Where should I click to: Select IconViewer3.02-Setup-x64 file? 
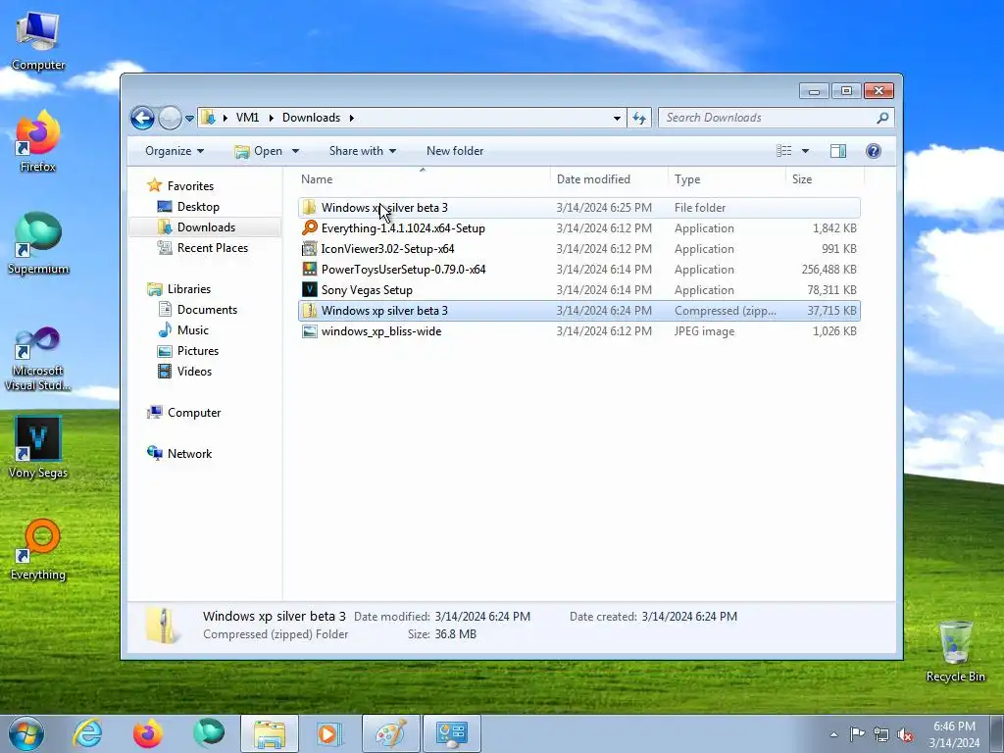tap(578, 249)
